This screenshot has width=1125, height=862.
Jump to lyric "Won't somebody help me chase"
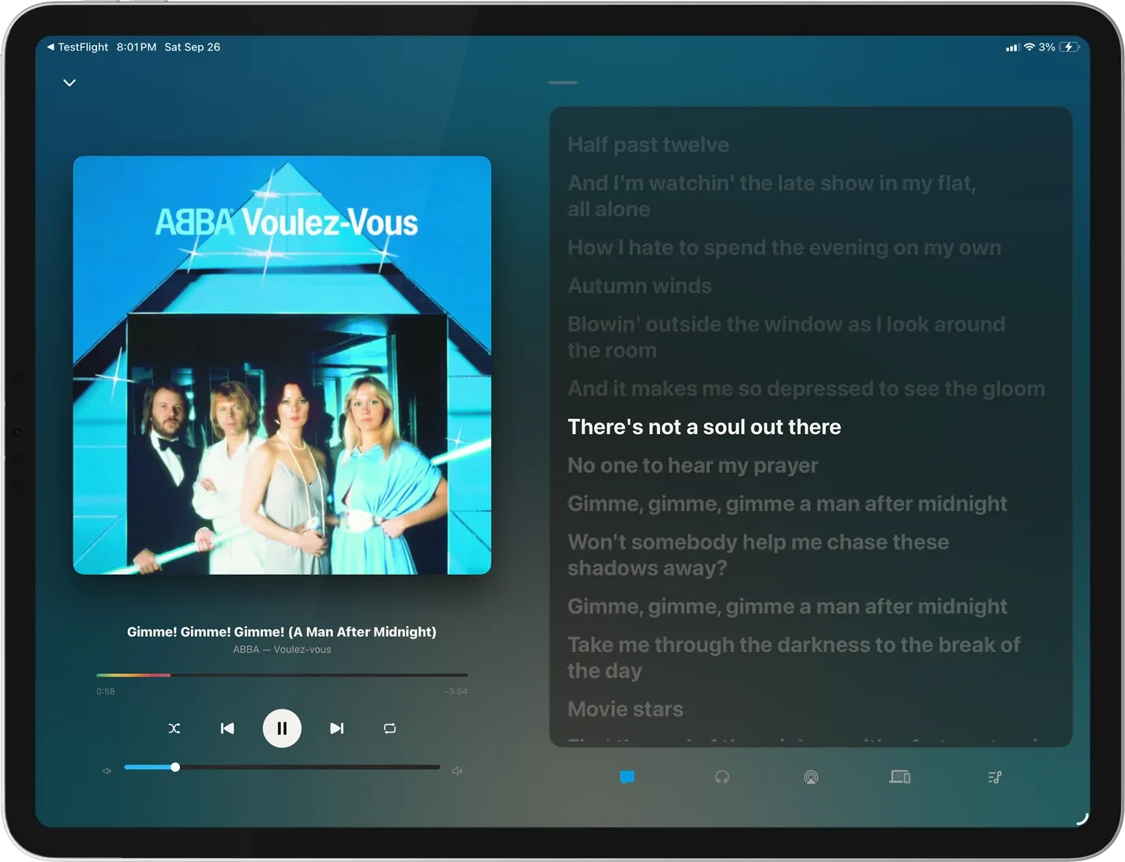pos(758,555)
